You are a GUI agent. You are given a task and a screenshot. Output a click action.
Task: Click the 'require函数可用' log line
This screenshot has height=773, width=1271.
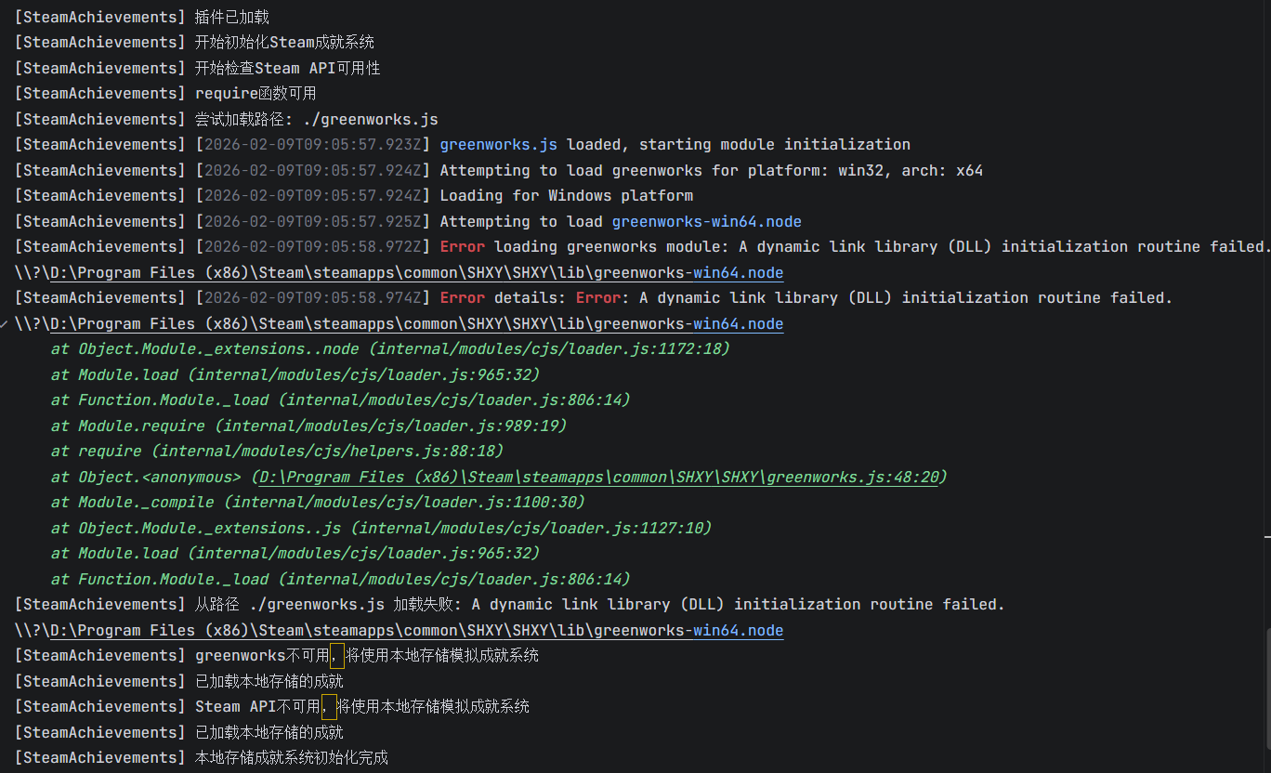point(165,94)
